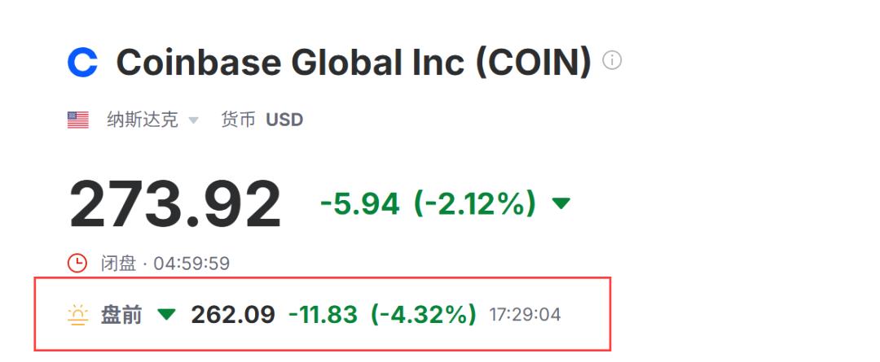Click the red clock icon next to 闭盘

[77, 263]
